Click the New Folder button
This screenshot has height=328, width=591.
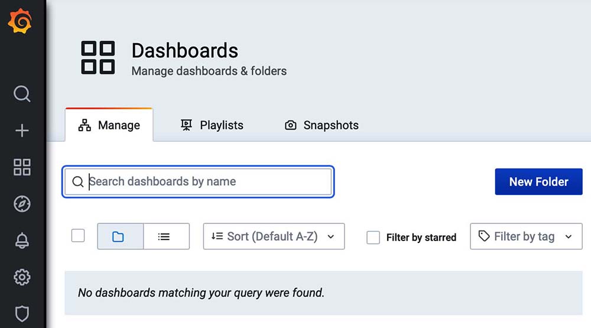coord(538,181)
